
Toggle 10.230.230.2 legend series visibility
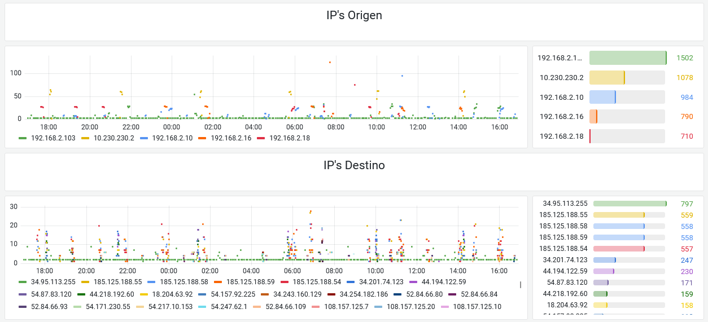[x=113, y=138]
